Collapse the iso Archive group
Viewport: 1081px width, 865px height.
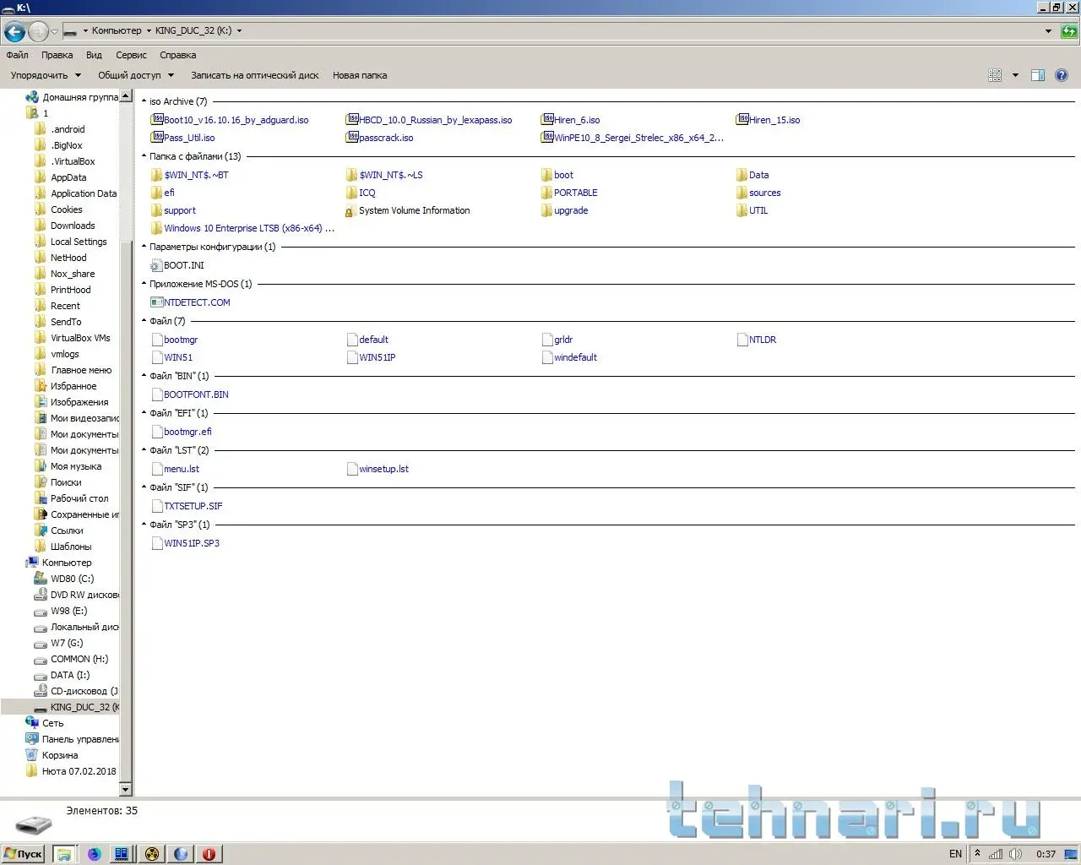[144, 101]
